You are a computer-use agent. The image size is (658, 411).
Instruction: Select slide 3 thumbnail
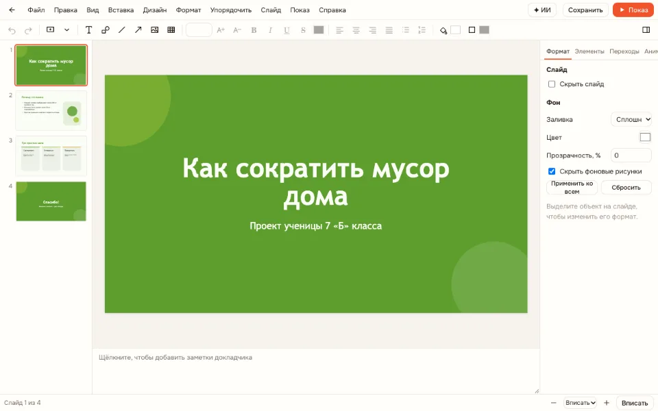(x=51, y=156)
